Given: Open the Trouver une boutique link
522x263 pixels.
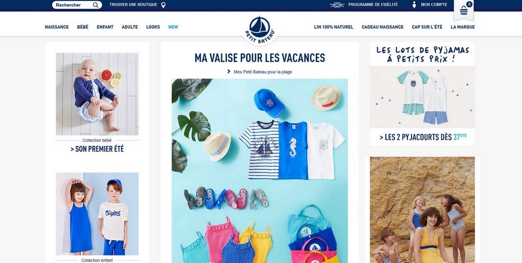Looking at the screenshot, I should click(133, 5).
